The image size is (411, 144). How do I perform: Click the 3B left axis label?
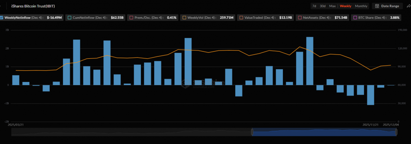click(x=7, y=30)
